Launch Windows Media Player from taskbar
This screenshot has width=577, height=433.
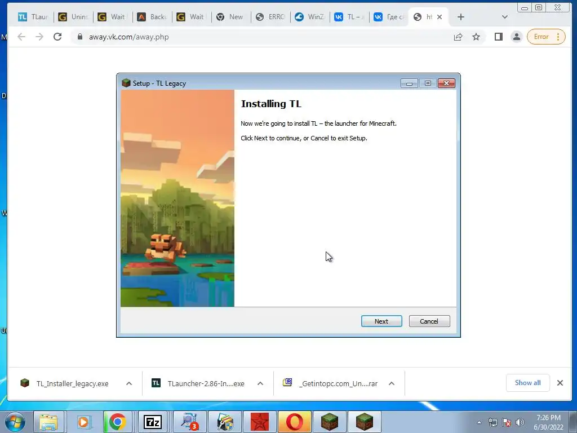83,422
